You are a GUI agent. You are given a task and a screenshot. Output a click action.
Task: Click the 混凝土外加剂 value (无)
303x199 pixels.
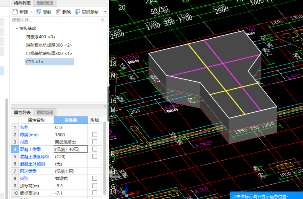point(71,164)
